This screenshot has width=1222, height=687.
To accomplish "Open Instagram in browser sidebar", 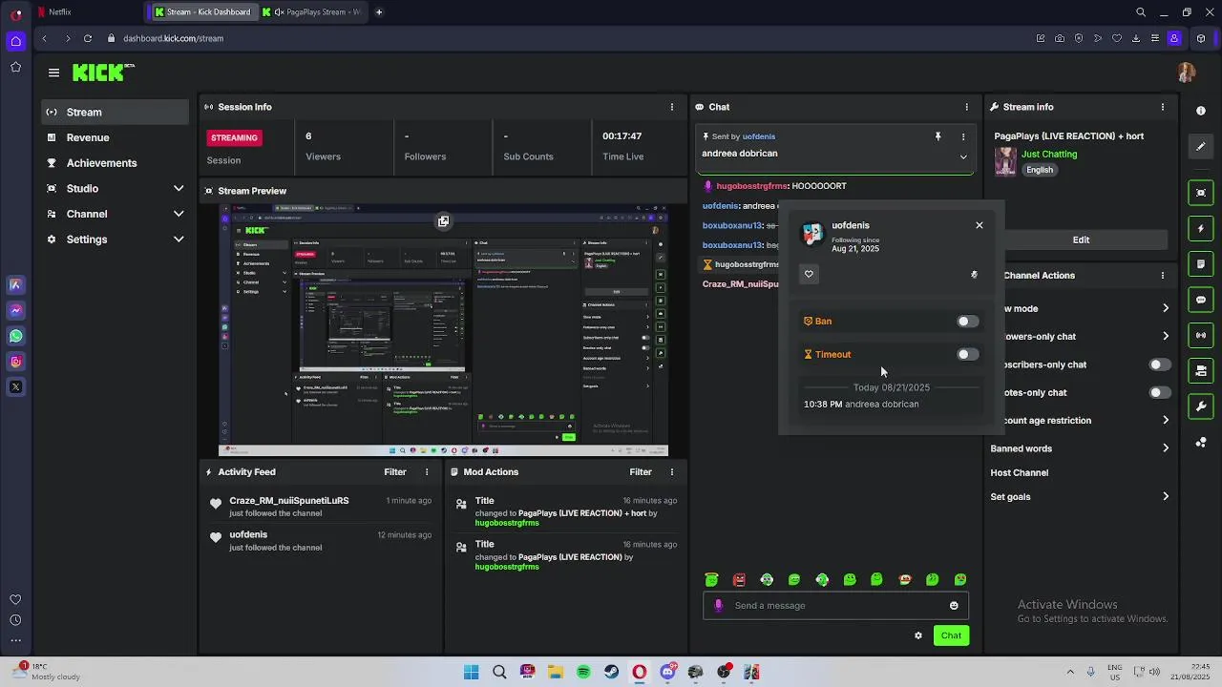I will point(15,362).
